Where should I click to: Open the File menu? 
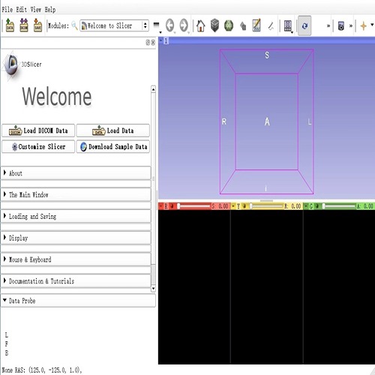point(7,10)
